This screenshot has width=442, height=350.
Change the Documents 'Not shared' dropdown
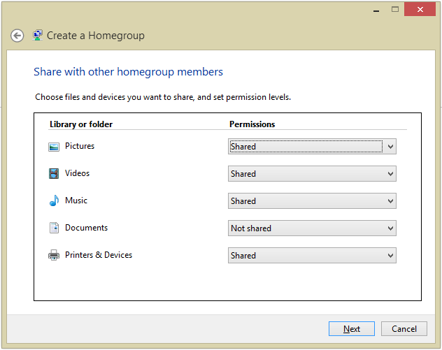[x=312, y=228]
